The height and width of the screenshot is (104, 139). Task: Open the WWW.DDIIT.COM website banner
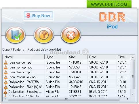point(109,4)
